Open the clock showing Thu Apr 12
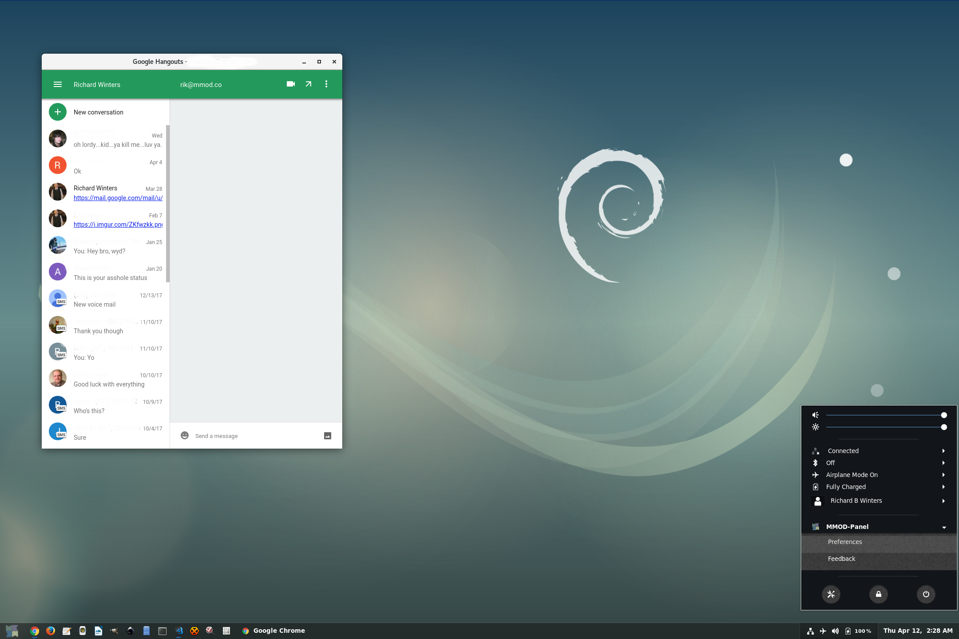This screenshot has width=959, height=639. click(x=918, y=631)
